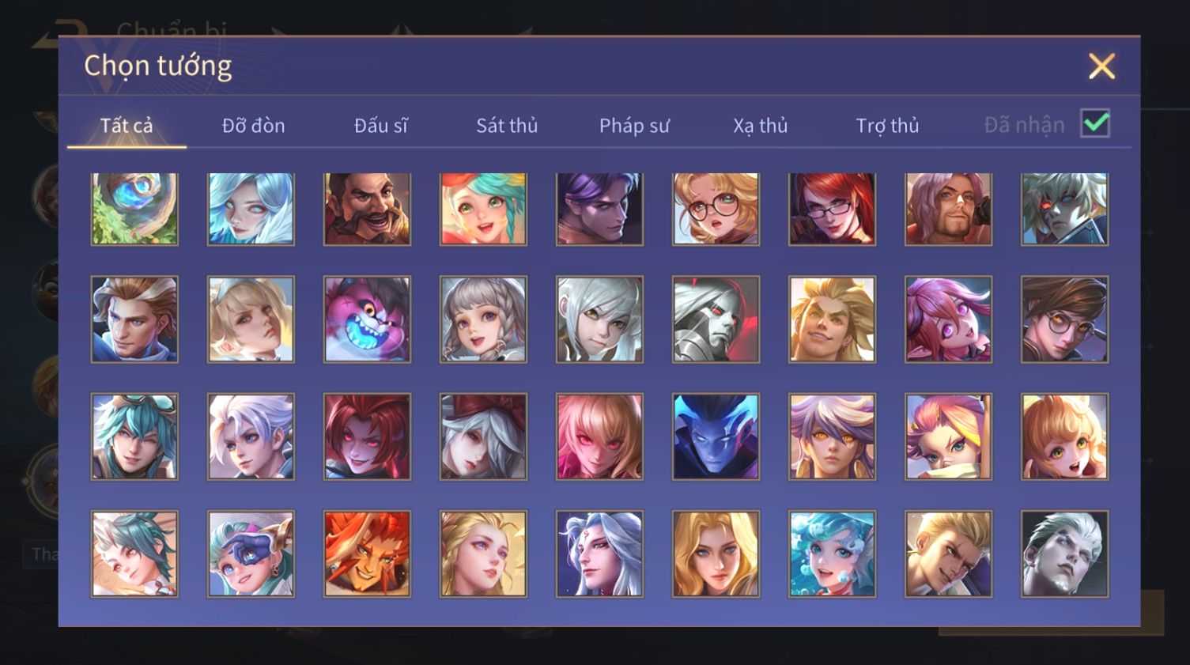Select the girl with blue eye mask
Viewport: 1190px width, 665px height.
(x=251, y=554)
